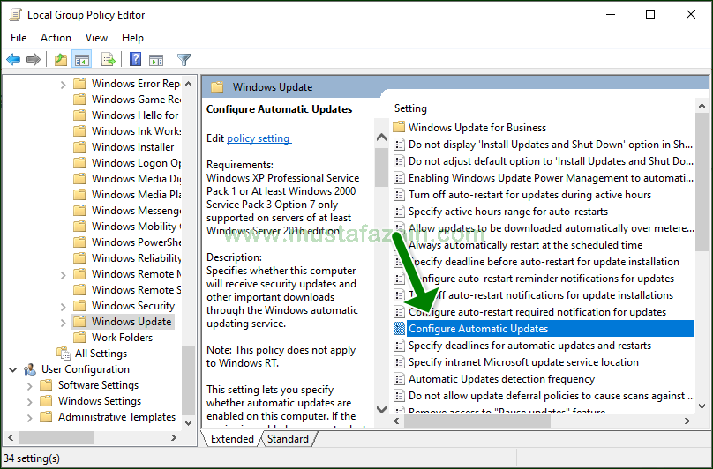Expand Windows Settings under User Configuration
The height and width of the screenshot is (469, 713).
tap(29, 402)
